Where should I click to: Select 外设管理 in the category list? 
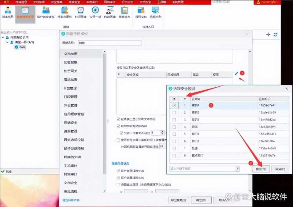coord(70,105)
